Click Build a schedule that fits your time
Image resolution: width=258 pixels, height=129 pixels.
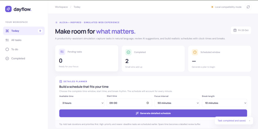tap(84, 86)
